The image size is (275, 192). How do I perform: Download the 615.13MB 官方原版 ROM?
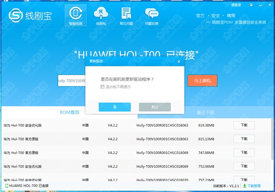click(244, 139)
